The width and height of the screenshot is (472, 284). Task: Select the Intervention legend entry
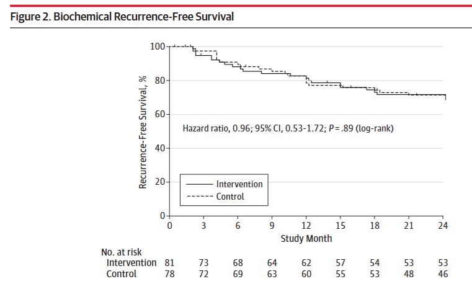coord(239,184)
